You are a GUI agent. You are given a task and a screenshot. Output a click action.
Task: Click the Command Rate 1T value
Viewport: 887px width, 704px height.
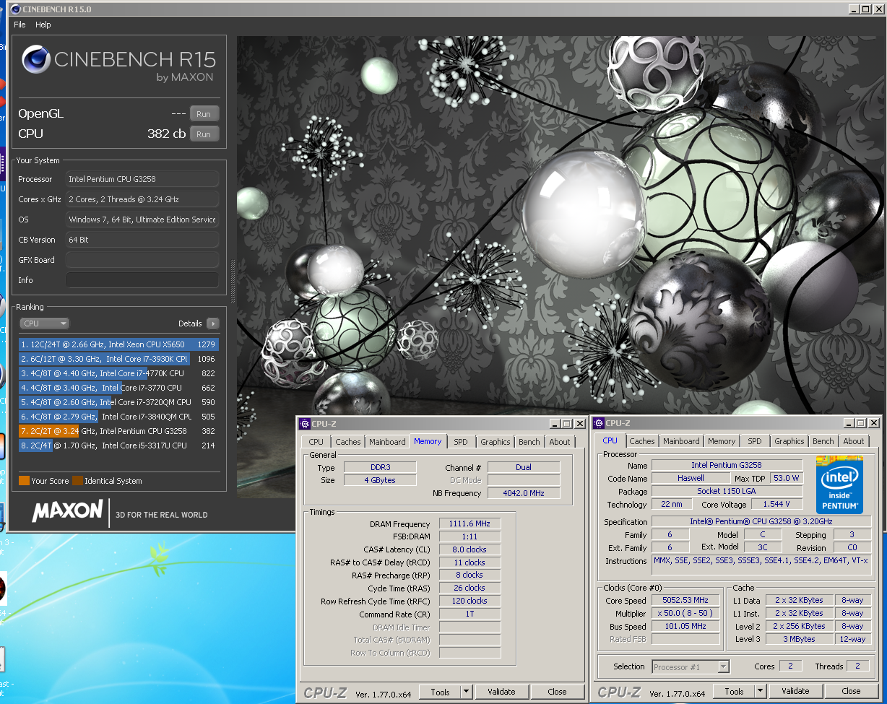tap(469, 614)
